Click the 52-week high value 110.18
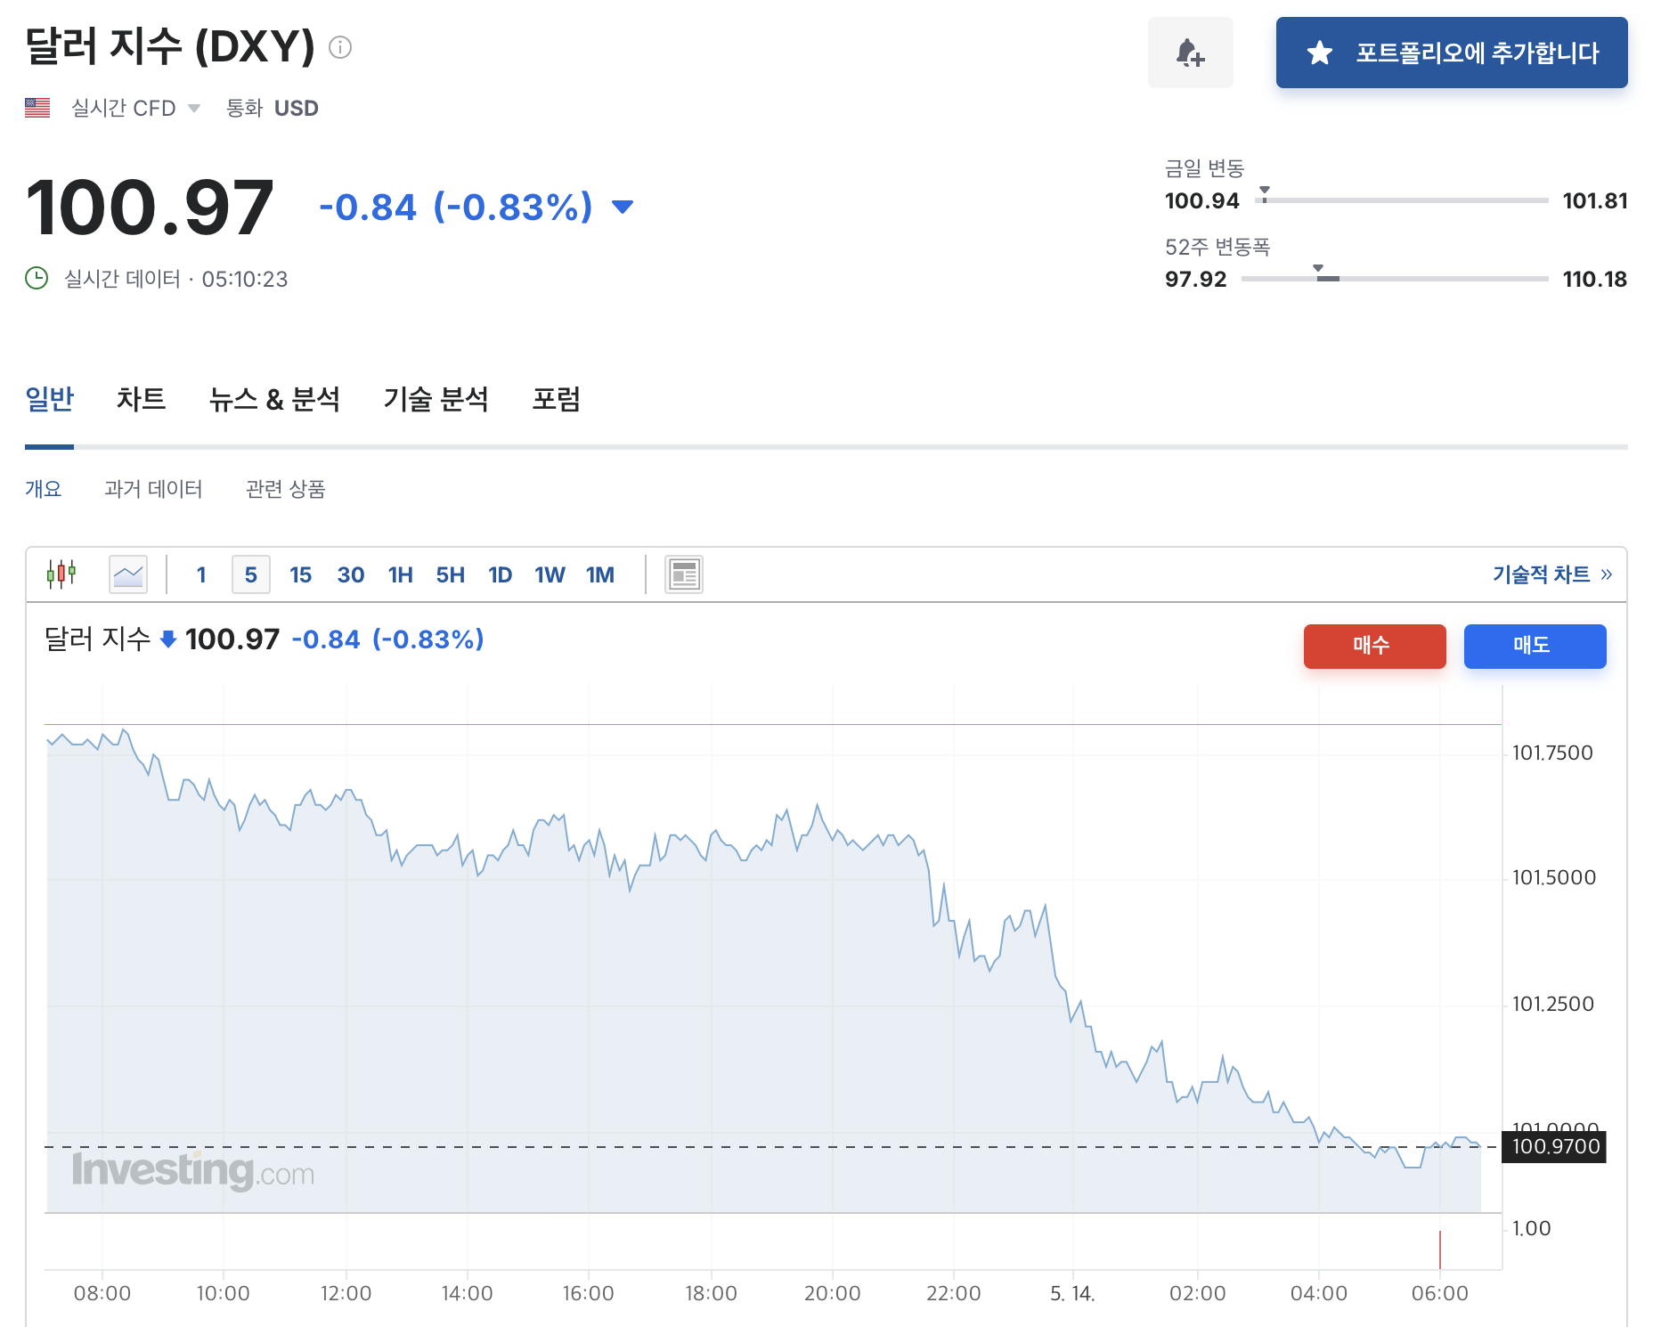This screenshot has height=1327, width=1653. click(1594, 279)
